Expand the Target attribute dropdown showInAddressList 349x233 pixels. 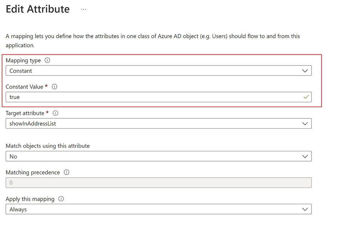tap(158, 124)
